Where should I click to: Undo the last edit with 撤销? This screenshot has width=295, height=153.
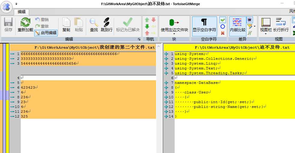(42, 20)
